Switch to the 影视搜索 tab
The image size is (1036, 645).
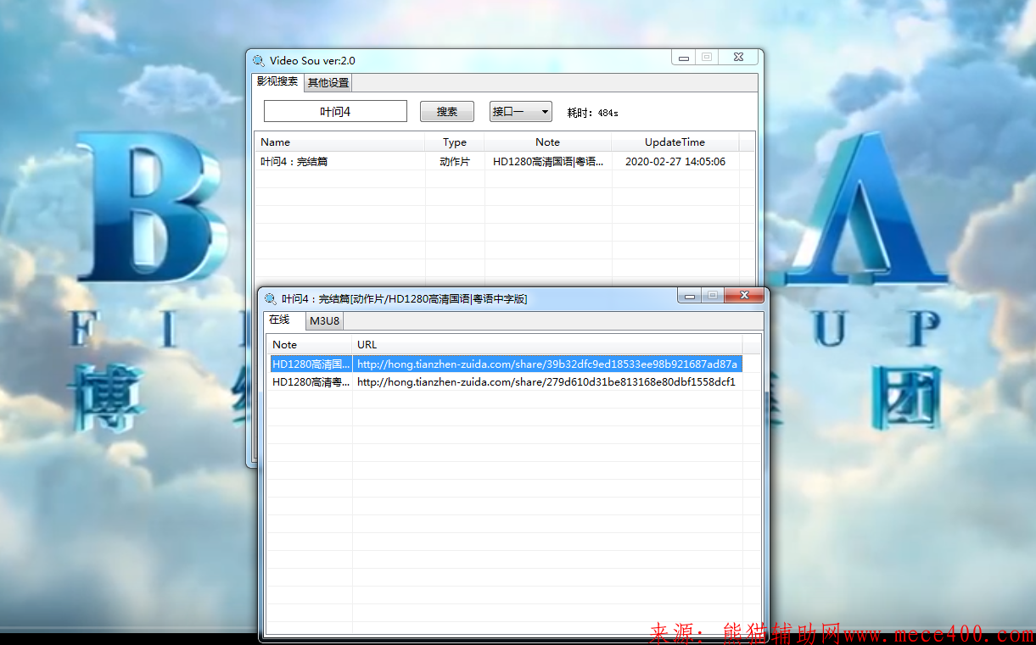[277, 82]
